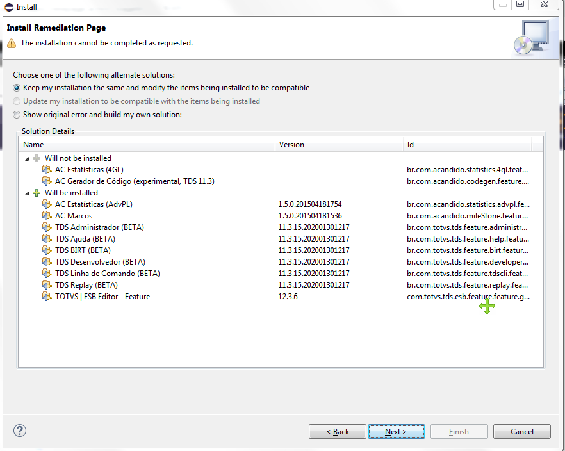Go back with the Back button

click(x=338, y=431)
